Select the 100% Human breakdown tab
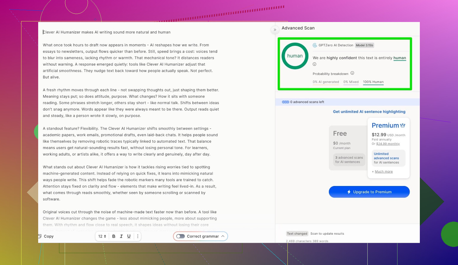This screenshot has height=265, width=458. pos(373,82)
